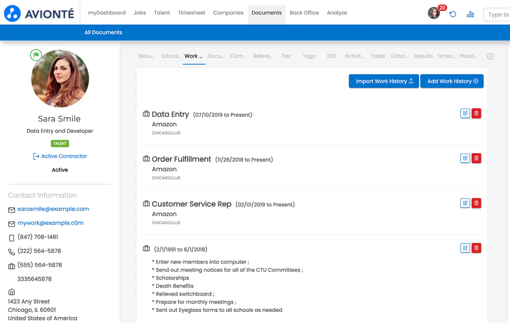Click Sara Smile's profile photo
This screenshot has height=323, width=510.
pyautogui.click(x=60, y=79)
